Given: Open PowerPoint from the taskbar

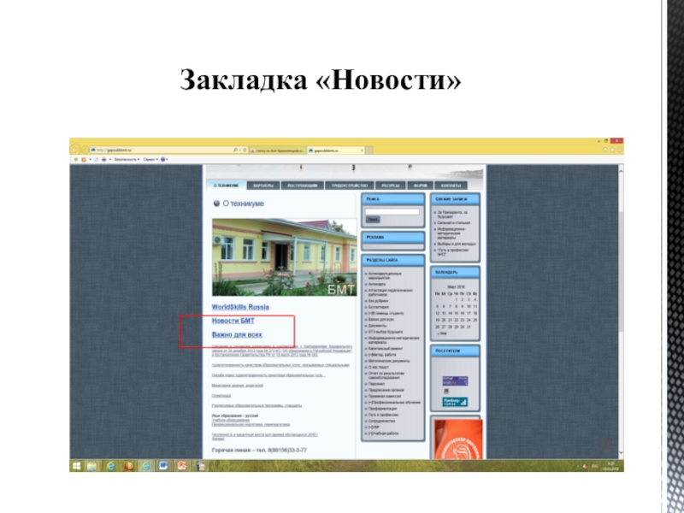Looking at the screenshot, I should 182,466.
